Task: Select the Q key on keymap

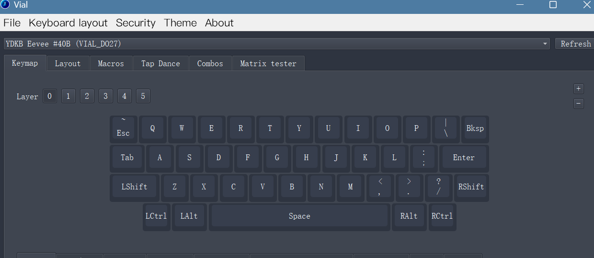Action: click(153, 129)
